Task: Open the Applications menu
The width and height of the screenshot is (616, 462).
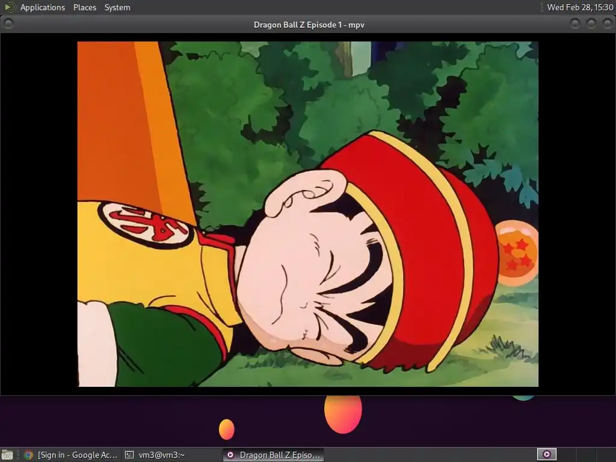Action: 43,7
